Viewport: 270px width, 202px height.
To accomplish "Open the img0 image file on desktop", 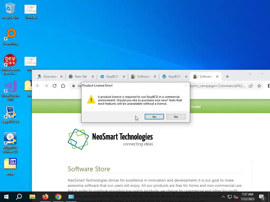I will pyautogui.click(x=31, y=64).
